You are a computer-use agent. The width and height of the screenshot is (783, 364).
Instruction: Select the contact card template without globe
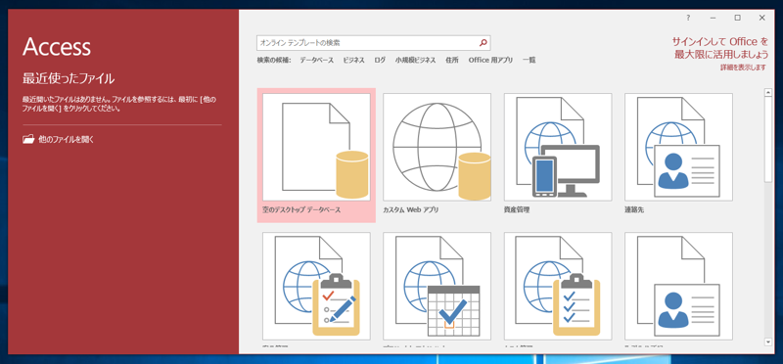coord(678,287)
